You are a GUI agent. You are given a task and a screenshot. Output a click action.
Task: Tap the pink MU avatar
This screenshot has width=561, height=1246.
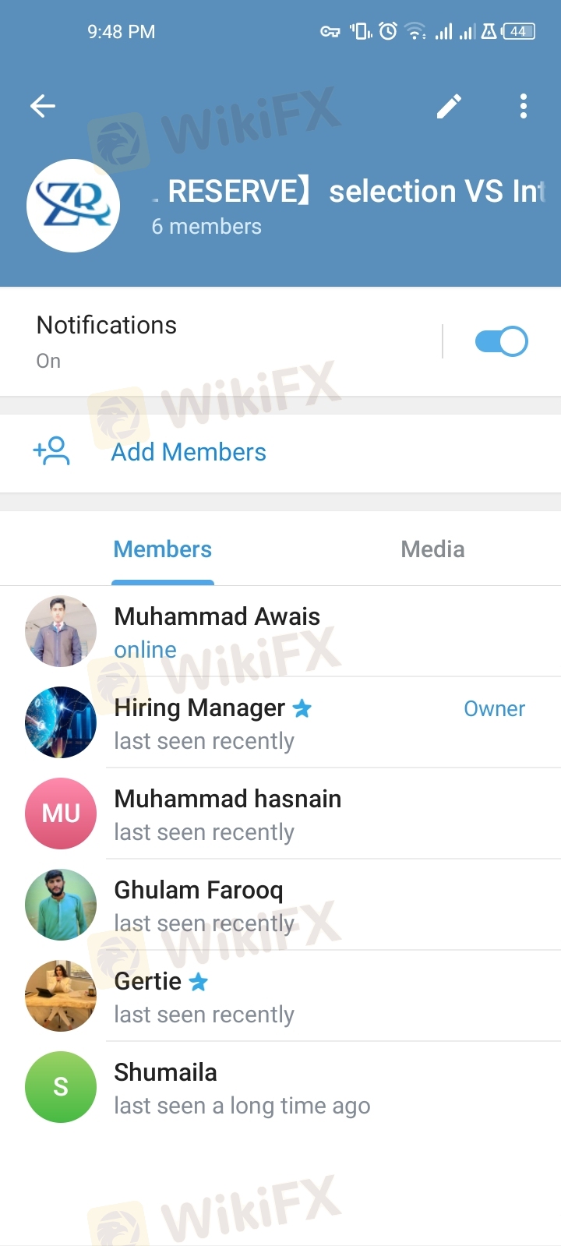point(61,814)
